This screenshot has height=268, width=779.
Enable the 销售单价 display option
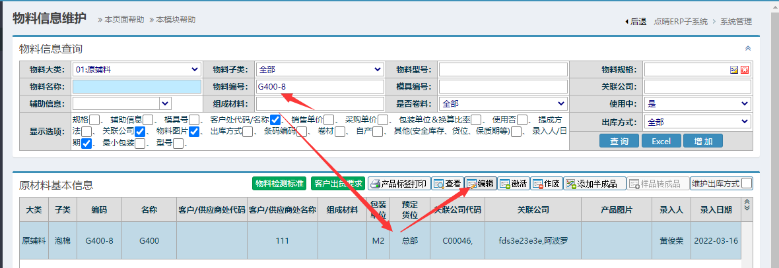[x=329, y=119]
